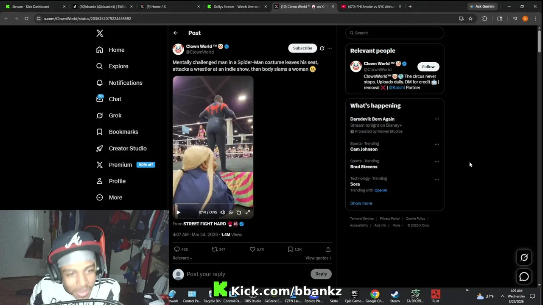The width and height of the screenshot is (543, 305).
Task: Click View quotes link
Action: pos(318,258)
